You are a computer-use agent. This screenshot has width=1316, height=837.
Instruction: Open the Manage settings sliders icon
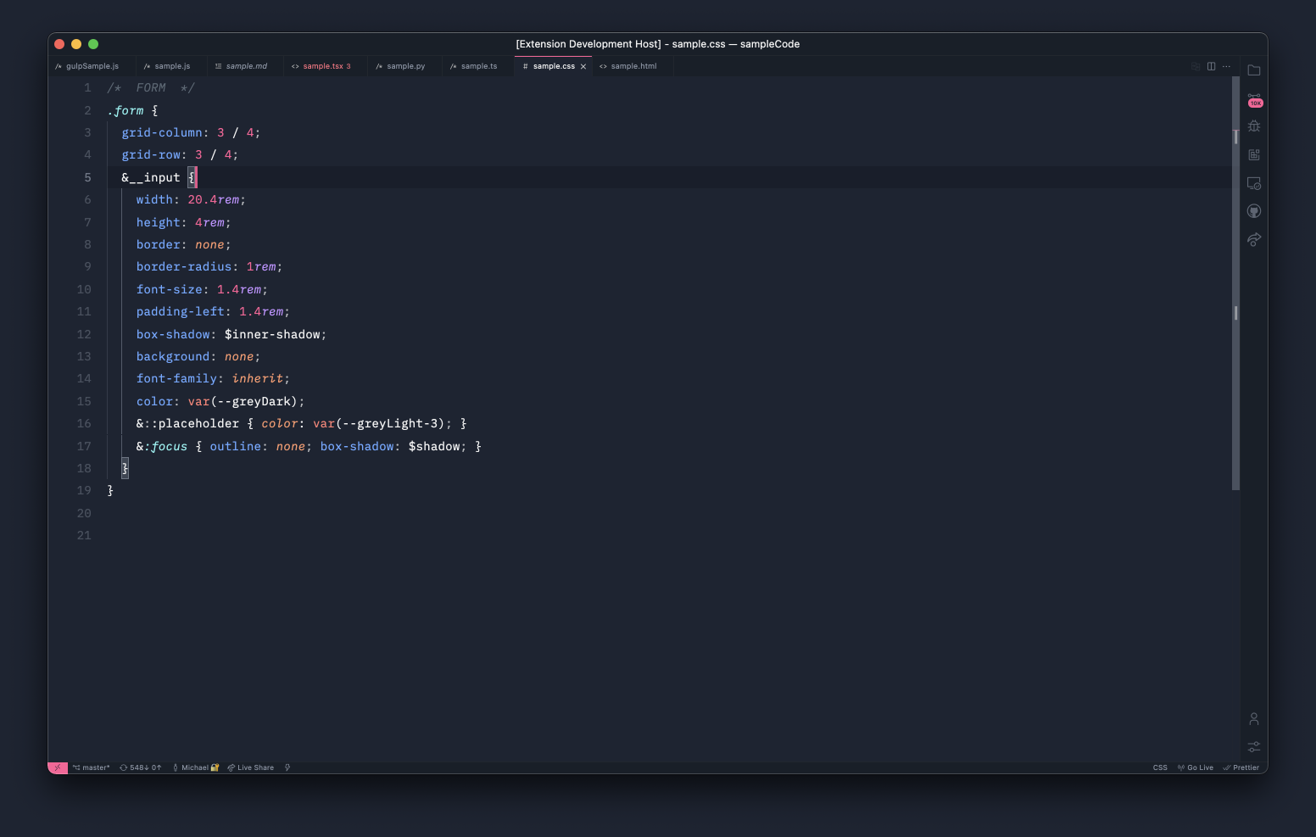pyautogui.click(x=1254, y=747)
